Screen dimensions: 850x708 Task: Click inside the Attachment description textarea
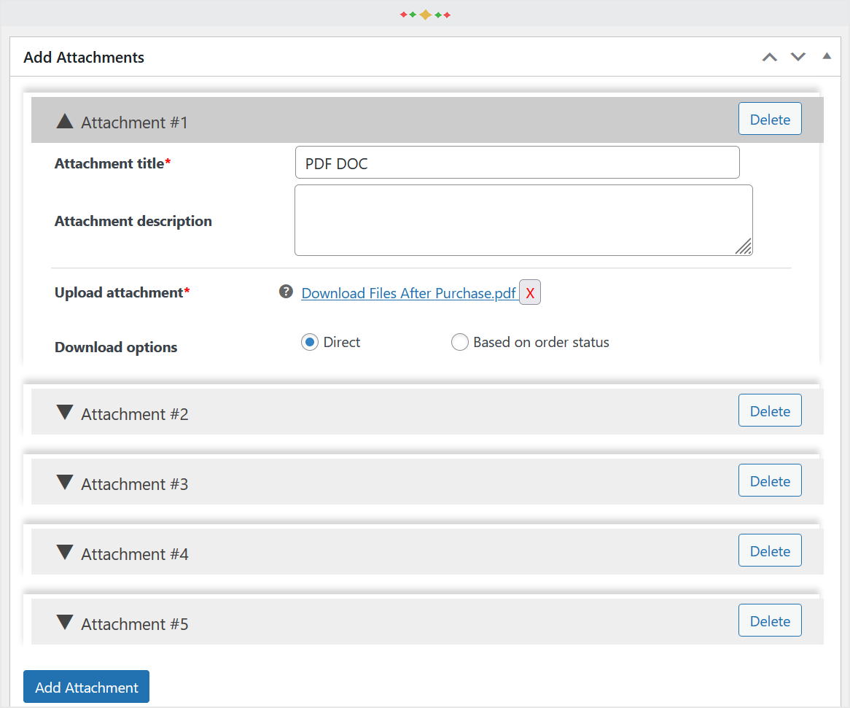[x=523, y=219]
